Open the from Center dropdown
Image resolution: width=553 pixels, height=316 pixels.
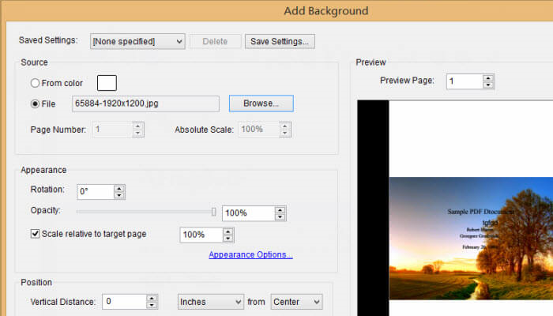point(296,302)
